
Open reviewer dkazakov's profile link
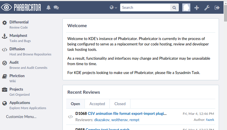[x=102, y=120]
